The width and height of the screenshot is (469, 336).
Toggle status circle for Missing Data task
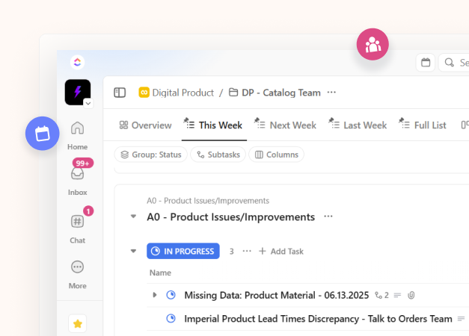click(x=170, y=295)
